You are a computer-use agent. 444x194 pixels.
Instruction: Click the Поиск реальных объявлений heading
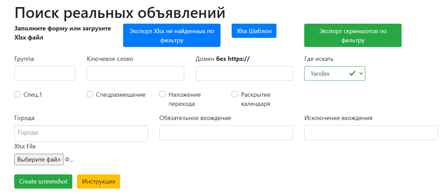click(120, 12)
